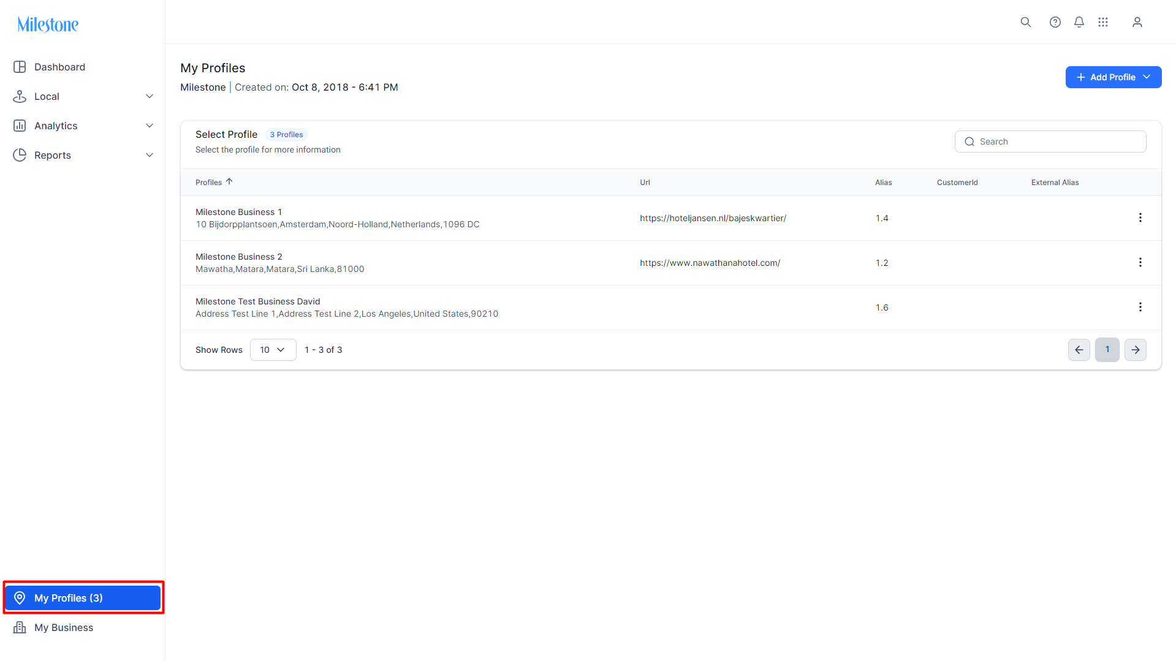Viewport: 1176px width, 661px height.
Task: Open options menu for Milestone Business 1
Action: [1140, 217]
